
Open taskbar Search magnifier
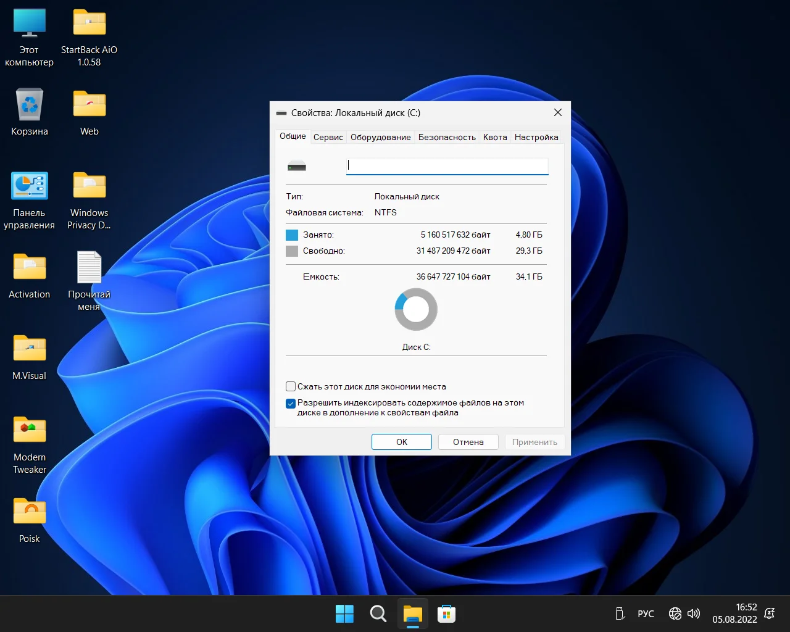(378, 613)
